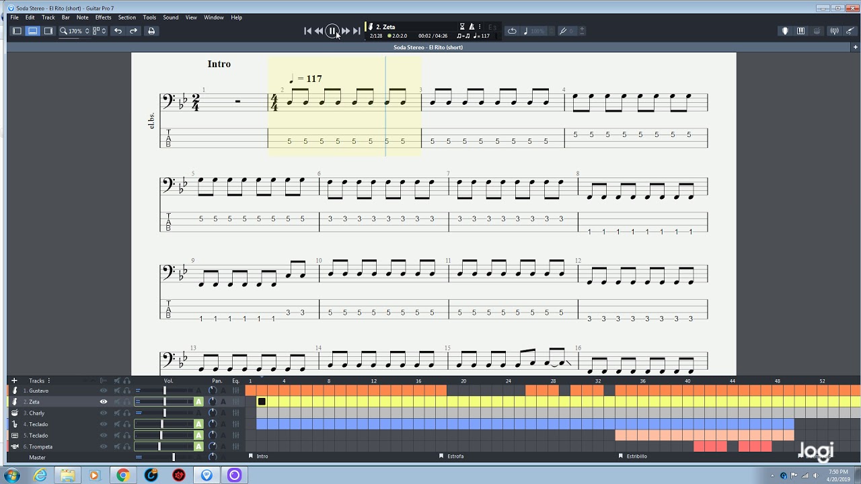Open Google Chrome from the taskbar

(x=122, y=475)
